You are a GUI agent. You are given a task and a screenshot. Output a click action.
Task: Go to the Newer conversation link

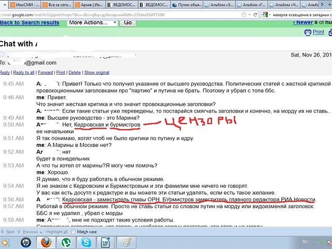(303, 22)
